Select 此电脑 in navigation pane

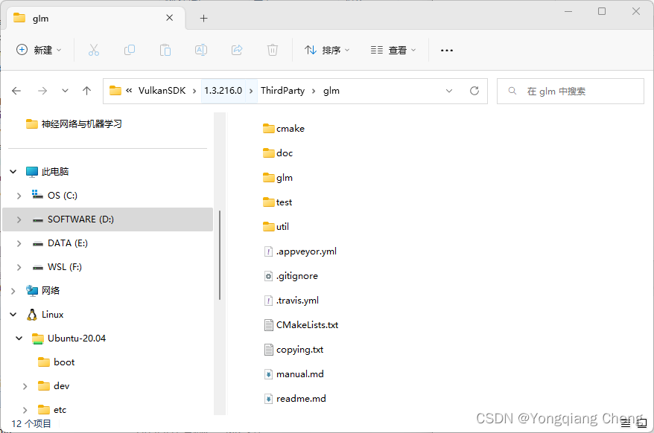[47, 171]
